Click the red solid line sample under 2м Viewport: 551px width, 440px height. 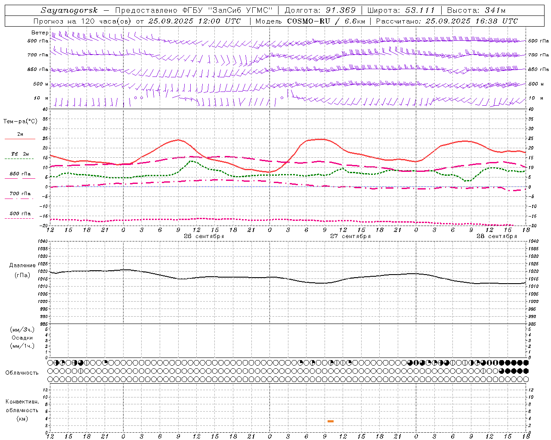click(x=20, y=139)
